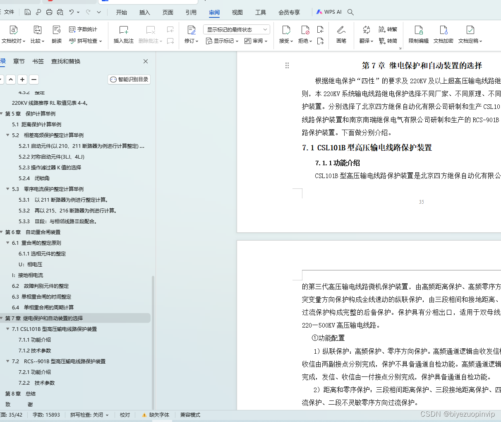Click the plus button in outline toolbar
Image resolution: width=501 pixels, height=422 pixels.
(22, 80)
